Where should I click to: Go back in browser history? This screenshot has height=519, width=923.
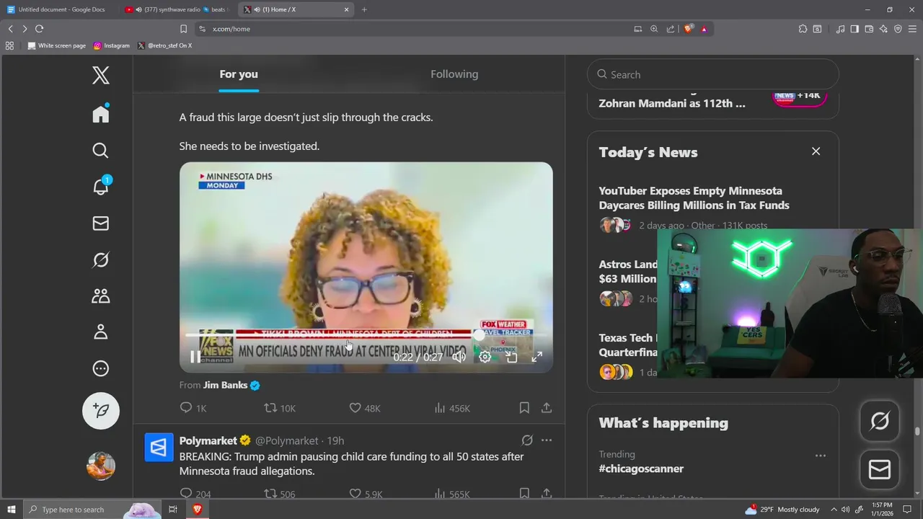10,29
